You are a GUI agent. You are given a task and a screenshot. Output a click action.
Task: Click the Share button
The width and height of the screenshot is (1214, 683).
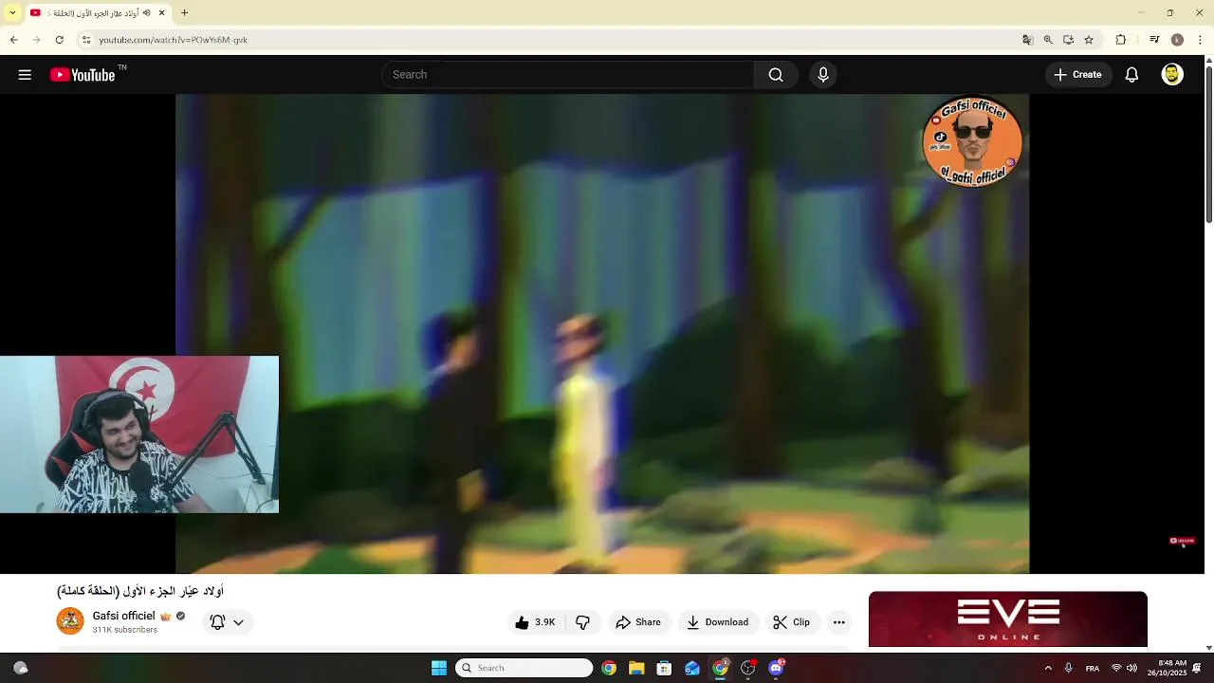pyautogui.click(x=637, y=622)
